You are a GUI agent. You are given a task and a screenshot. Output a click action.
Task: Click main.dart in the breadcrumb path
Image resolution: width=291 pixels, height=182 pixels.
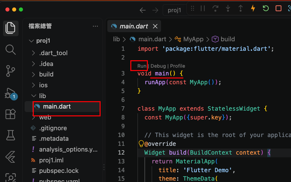point(152,39)
